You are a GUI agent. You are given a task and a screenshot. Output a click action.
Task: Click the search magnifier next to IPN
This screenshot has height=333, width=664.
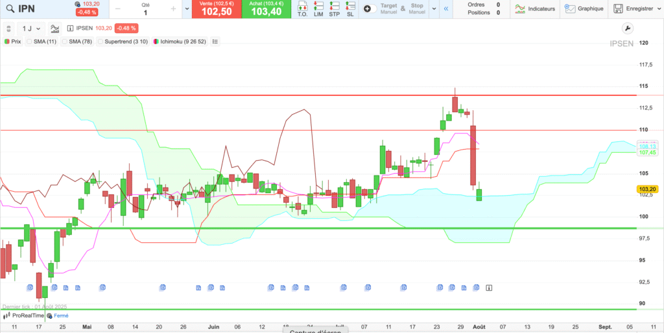click(x=10, y=9)
